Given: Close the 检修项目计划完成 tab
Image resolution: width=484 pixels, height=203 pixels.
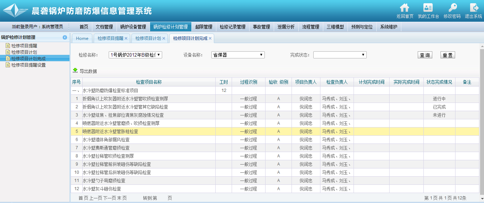Looking at the screenshot, I should click(x=210, y=38).
